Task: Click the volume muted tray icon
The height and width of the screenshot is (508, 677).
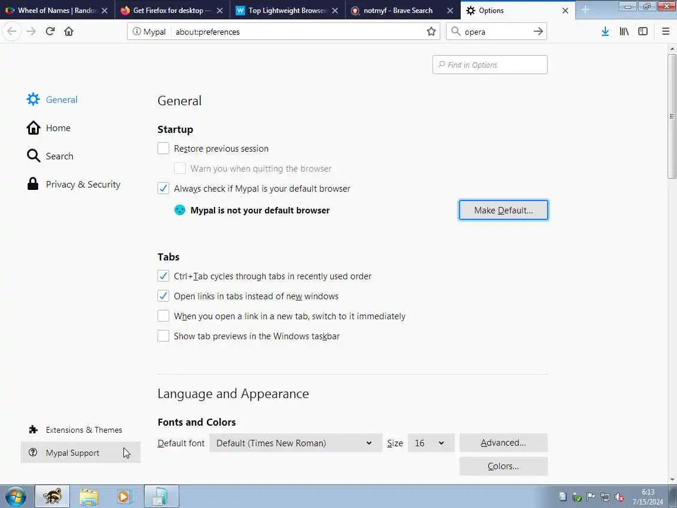Action: [619, 497]
